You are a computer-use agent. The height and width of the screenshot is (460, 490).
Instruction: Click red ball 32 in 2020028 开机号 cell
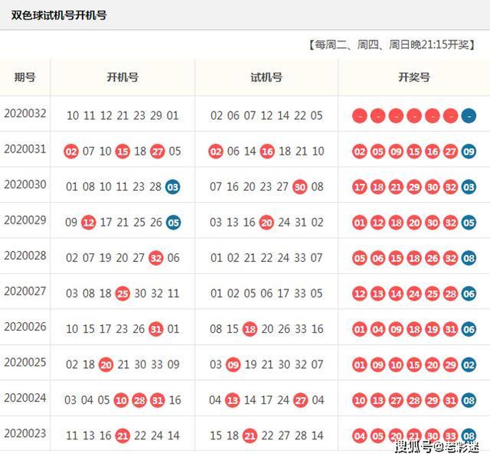point(156,258)
